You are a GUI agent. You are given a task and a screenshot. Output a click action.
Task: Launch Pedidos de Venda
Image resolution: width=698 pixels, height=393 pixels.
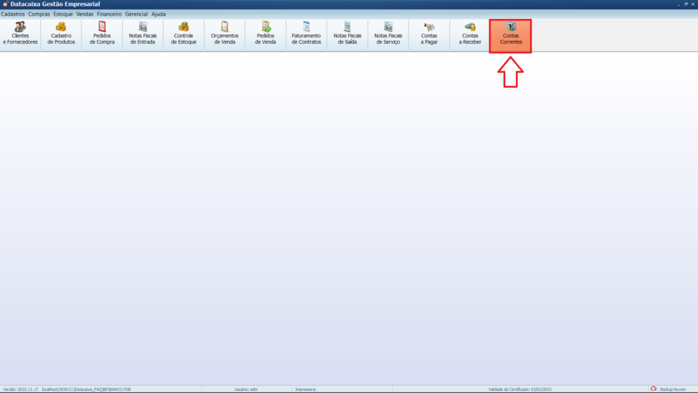click(x=265, y=34)
